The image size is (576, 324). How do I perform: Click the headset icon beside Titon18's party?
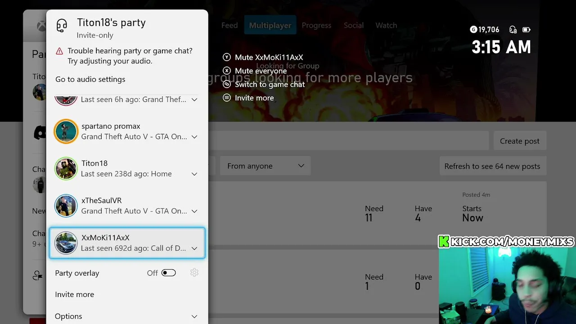62,26
